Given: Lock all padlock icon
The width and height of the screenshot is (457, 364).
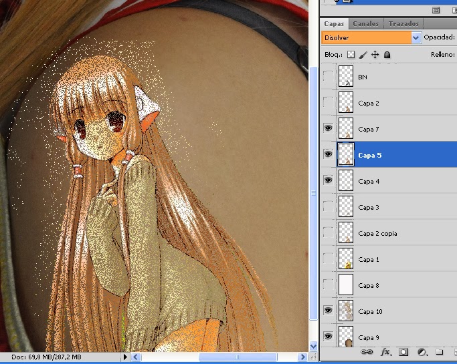Looking at the screenshot, I should click(387, 55).
